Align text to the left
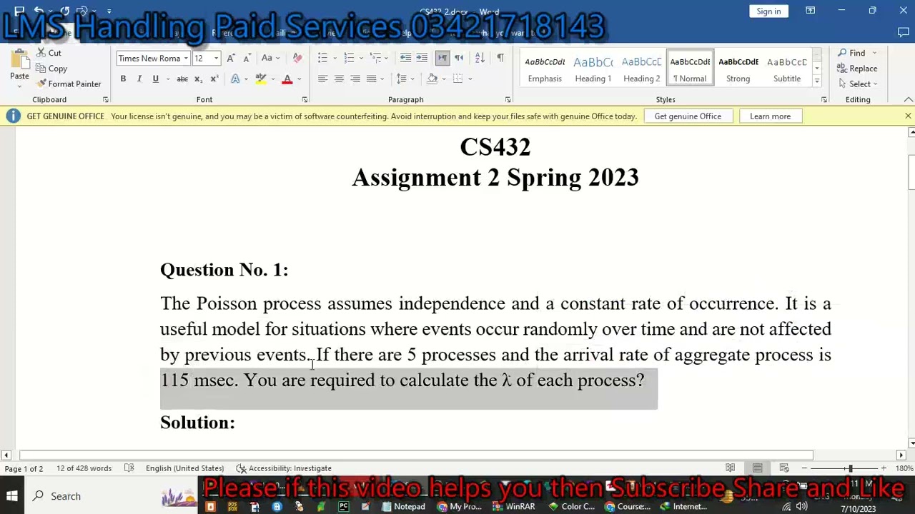The width and height of the screenshot is (915, 514). pos(322,79)
